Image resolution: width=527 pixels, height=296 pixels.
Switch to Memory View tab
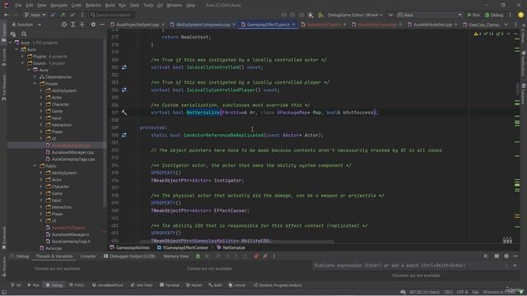coord(175,256)
